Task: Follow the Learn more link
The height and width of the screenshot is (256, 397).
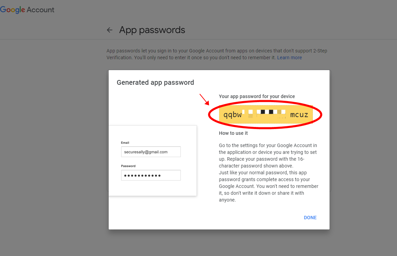Action: (289, 58)
